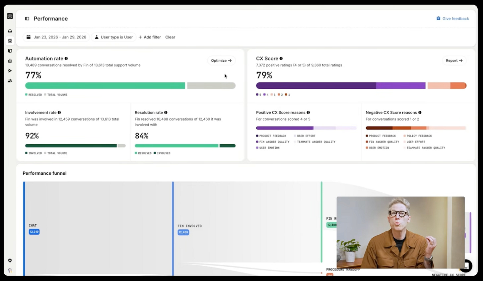Click RESOLVED legend under Resolution rate
The height and width of the screenshot is (281, 483).
[x=143, y=153]
